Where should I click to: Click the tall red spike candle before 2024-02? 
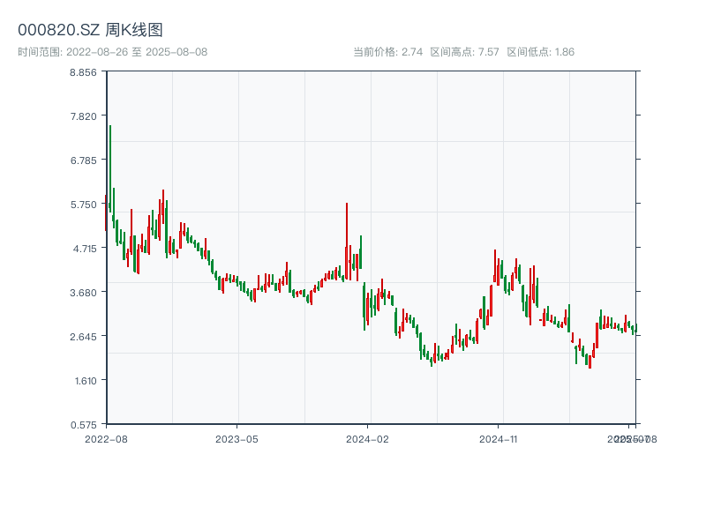pyautogui.click(x=347, y=242)
